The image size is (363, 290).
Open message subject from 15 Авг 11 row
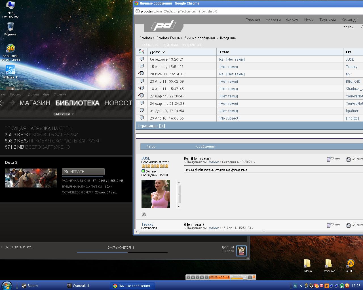pyautogui.click(x=229, y=67)
